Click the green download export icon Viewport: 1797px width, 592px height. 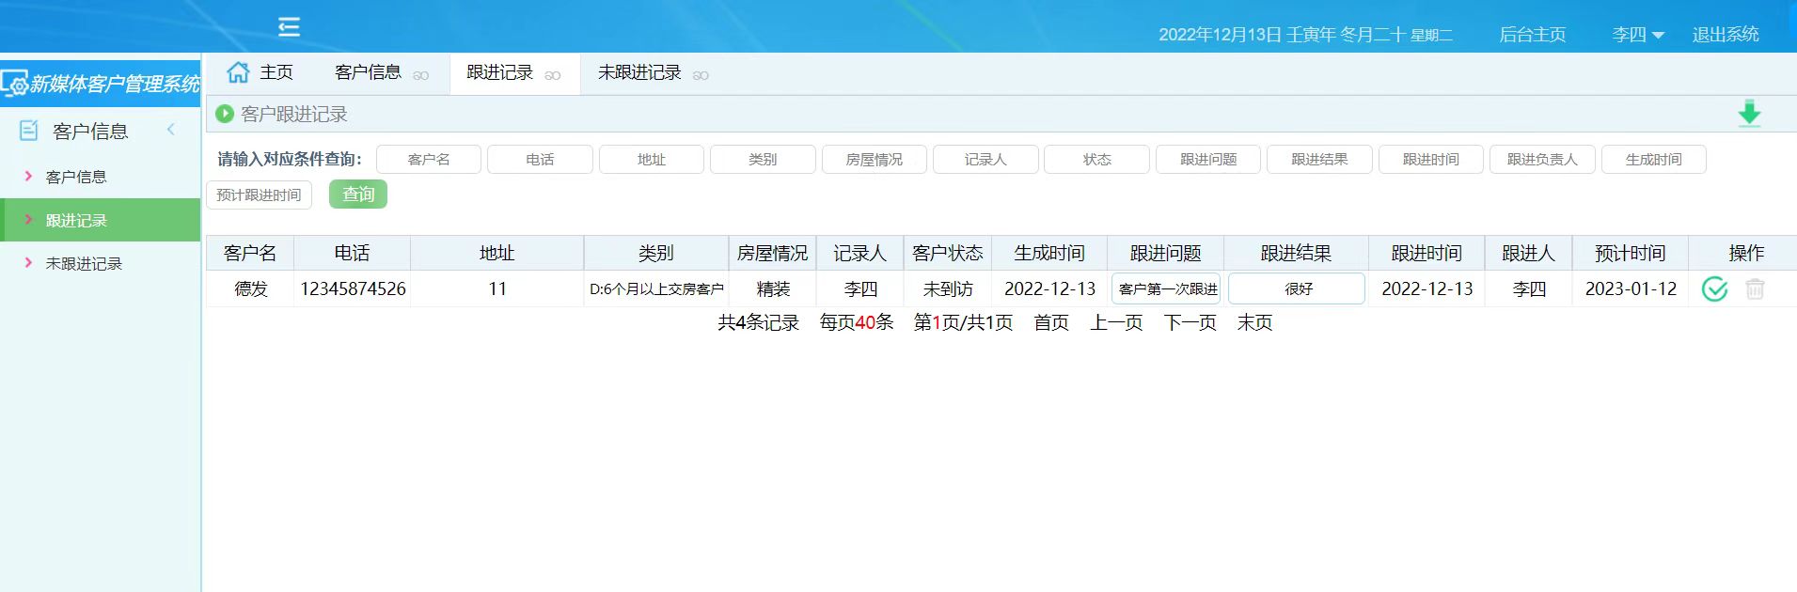pos(1748,114)
